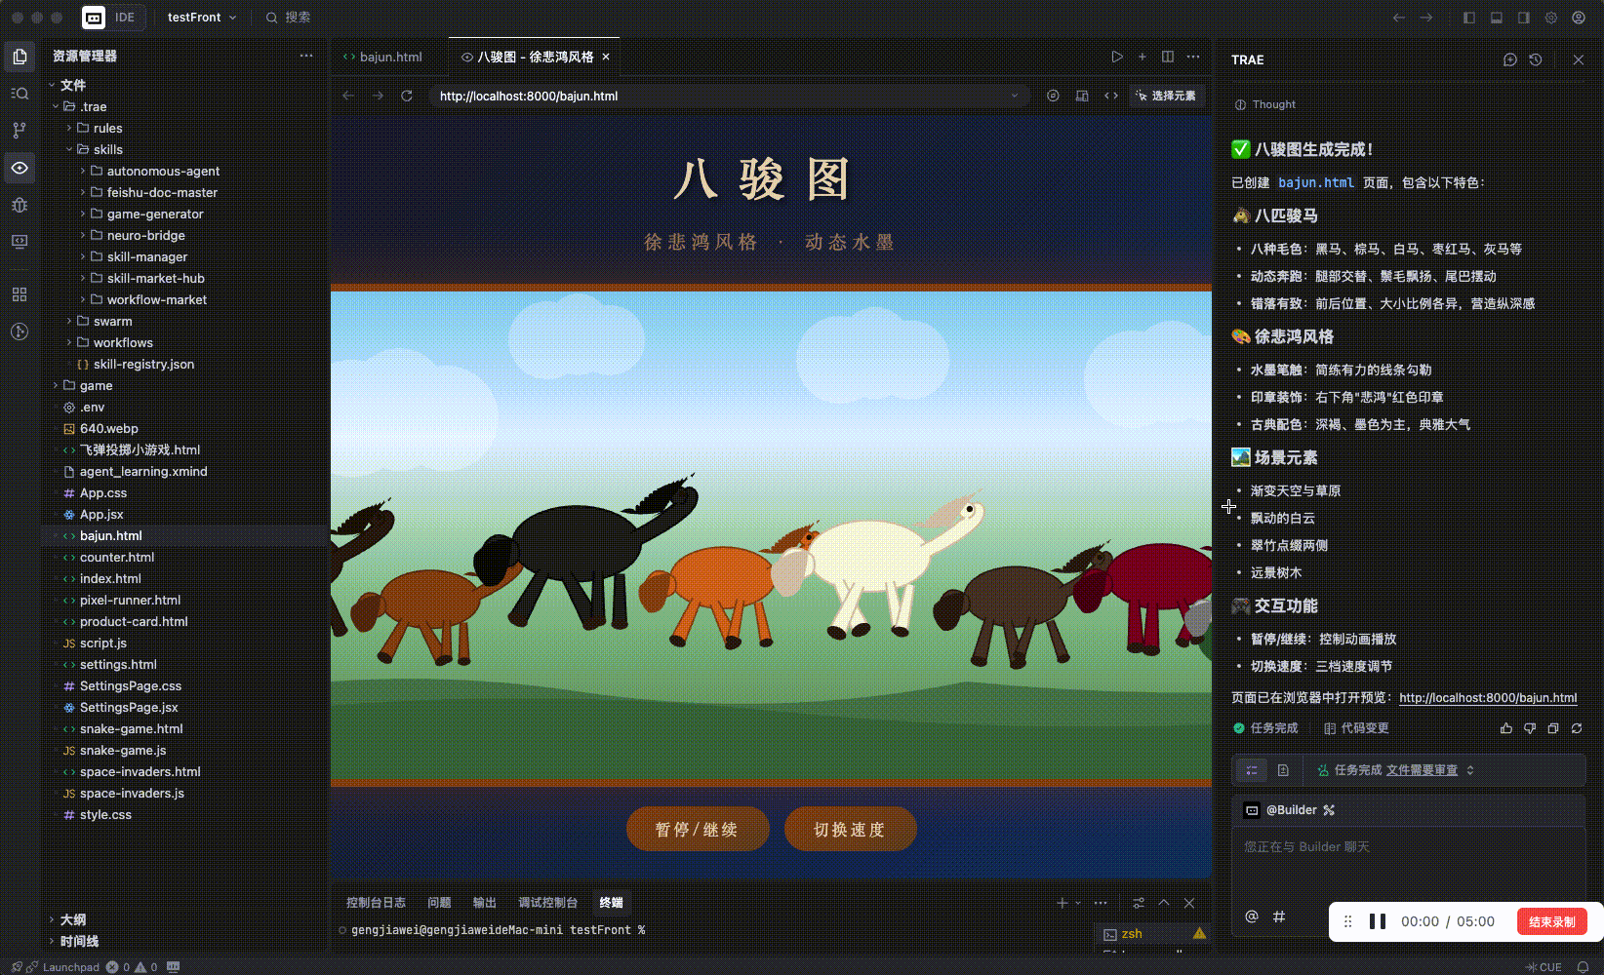Expand the game folder
The width and height of the screenshot is (1604, 975).
click(x=56, y=385)
